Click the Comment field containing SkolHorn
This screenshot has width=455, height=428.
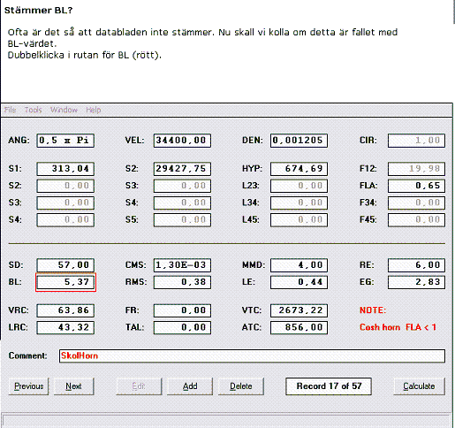(252, 355)
